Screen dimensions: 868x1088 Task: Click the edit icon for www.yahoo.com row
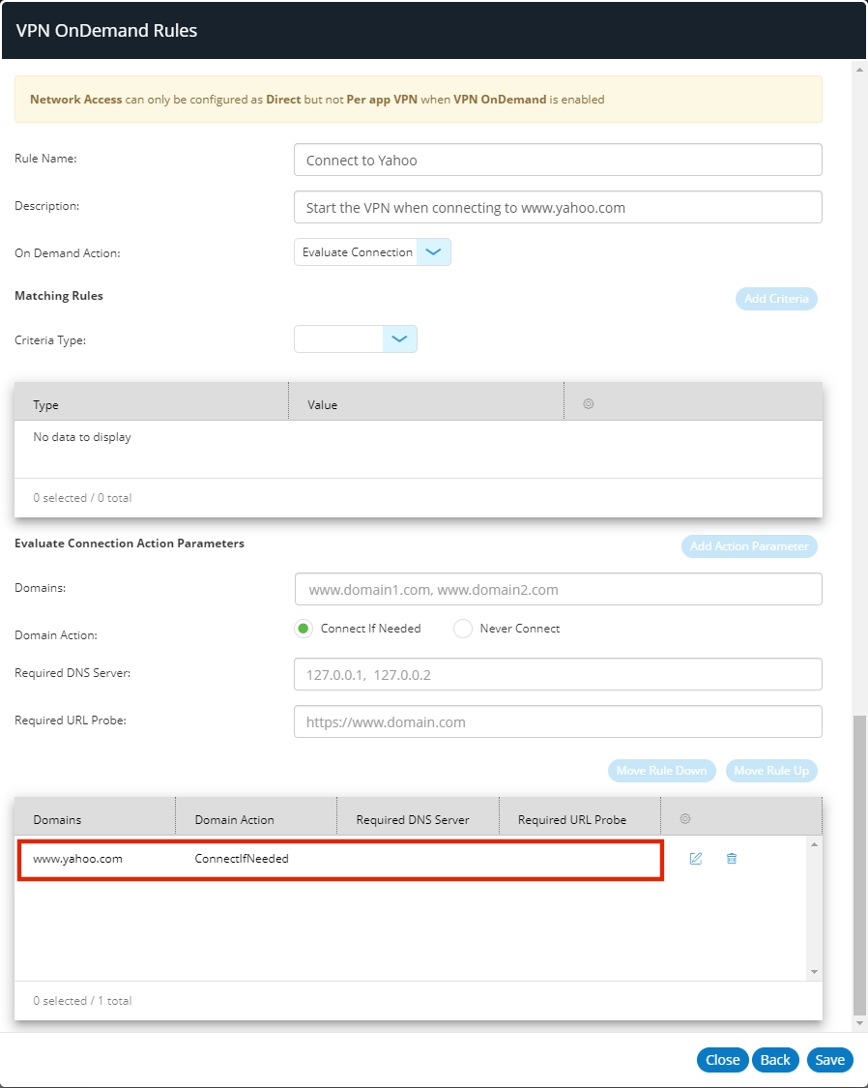[x=695, y=859]
